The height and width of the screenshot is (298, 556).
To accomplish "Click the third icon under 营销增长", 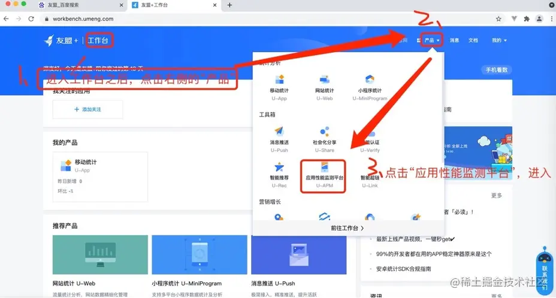I will (x=370, y=217).
